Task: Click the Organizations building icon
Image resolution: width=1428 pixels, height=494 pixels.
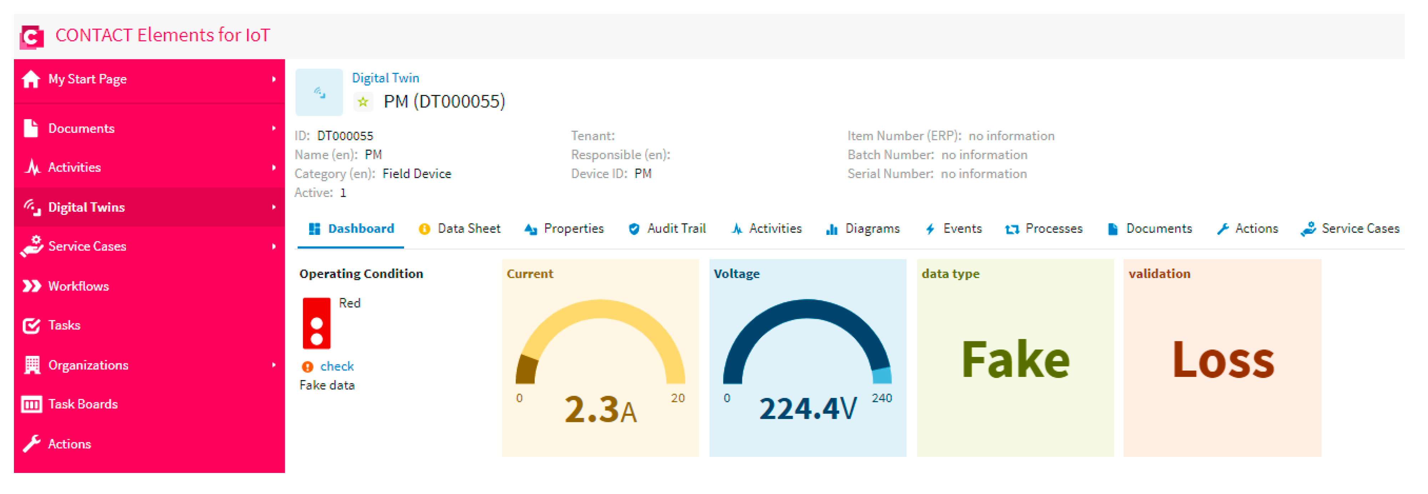Action: click(32, 366)
